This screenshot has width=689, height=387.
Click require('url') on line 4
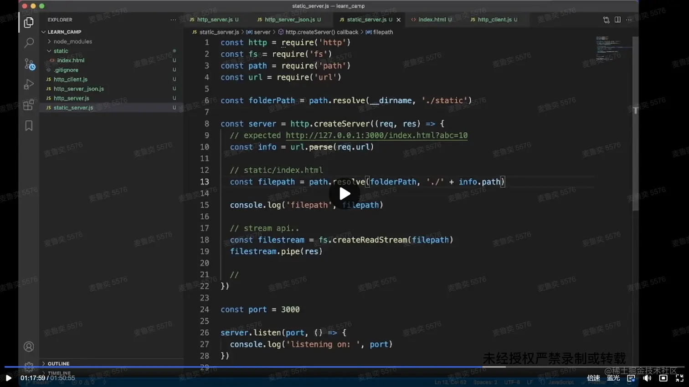click(x=309, y=77)
